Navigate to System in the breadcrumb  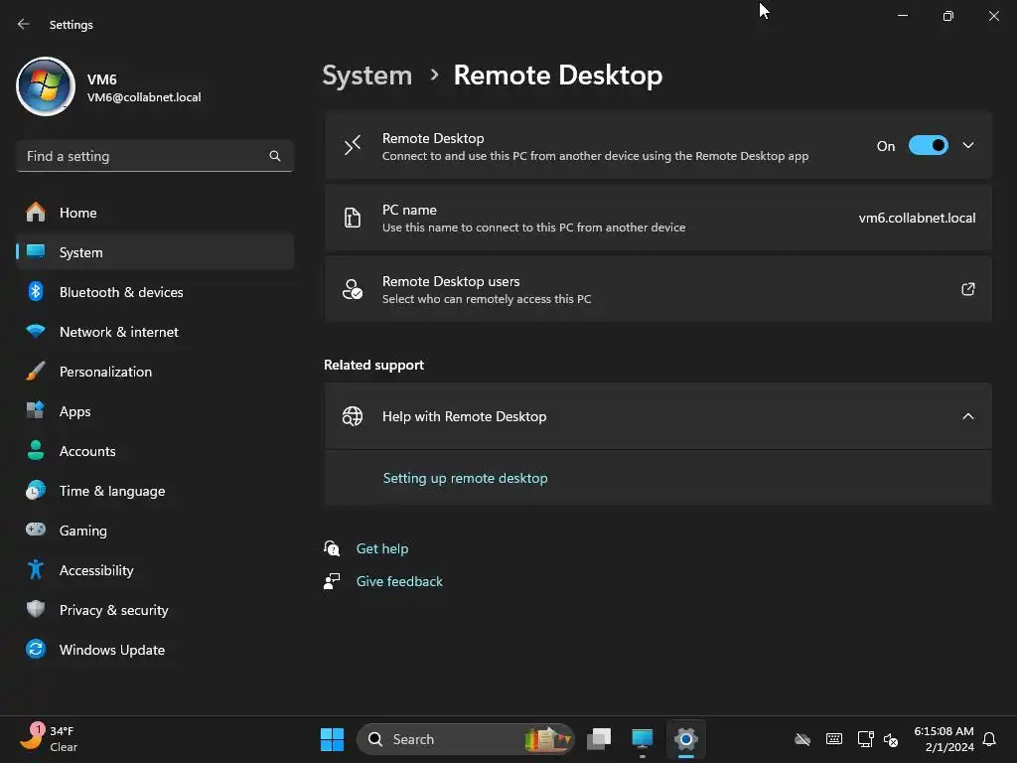pos(367,76)
